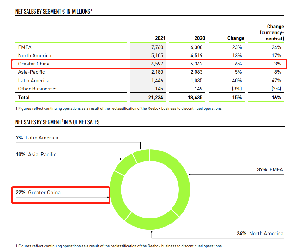
Task: Select the 7% Latin America chart label
Action: pyautogui.click(x=37, y=138)
